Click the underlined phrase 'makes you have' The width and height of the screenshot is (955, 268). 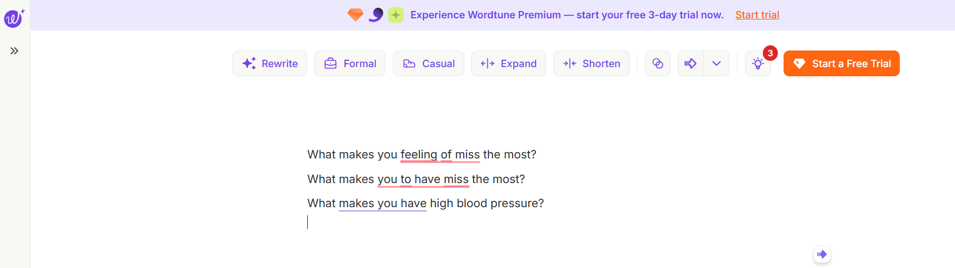pos(383,203)
